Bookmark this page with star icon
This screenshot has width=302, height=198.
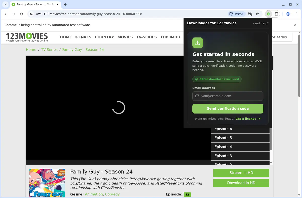[x=257, y=14]
